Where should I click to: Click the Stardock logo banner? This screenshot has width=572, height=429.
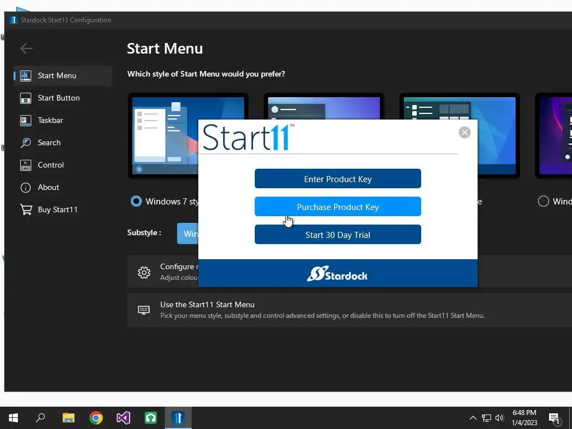337,274
